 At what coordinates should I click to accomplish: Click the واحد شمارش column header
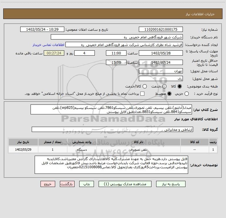pos(82,142)
